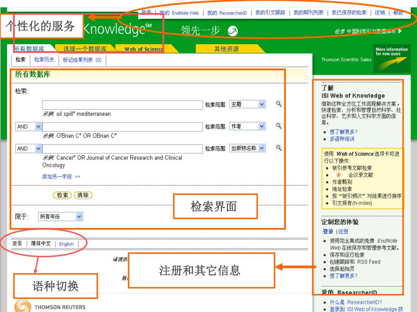Open the 标记结果列表 (0) sub-tab

coord(82,60)
